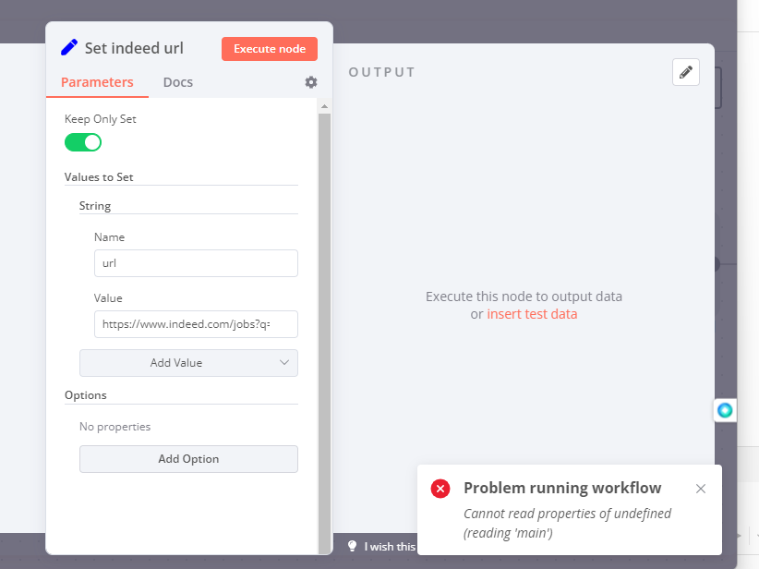Open the Docs tab
This screenshot has width=759, height=569.
pyautogui.click(x=178, y=82)
